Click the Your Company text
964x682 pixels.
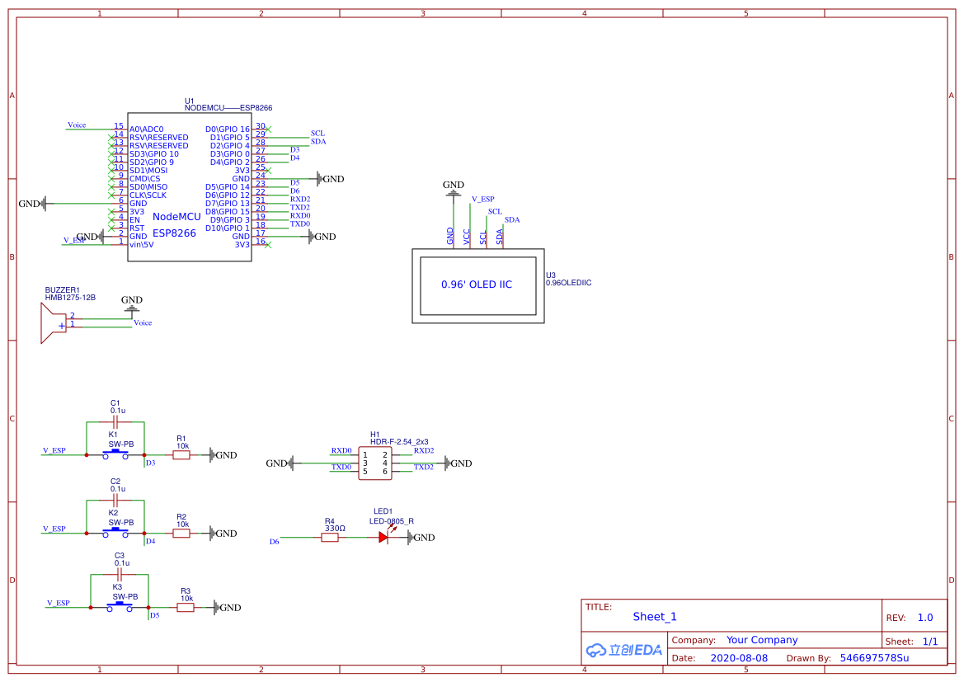[762, 640]
